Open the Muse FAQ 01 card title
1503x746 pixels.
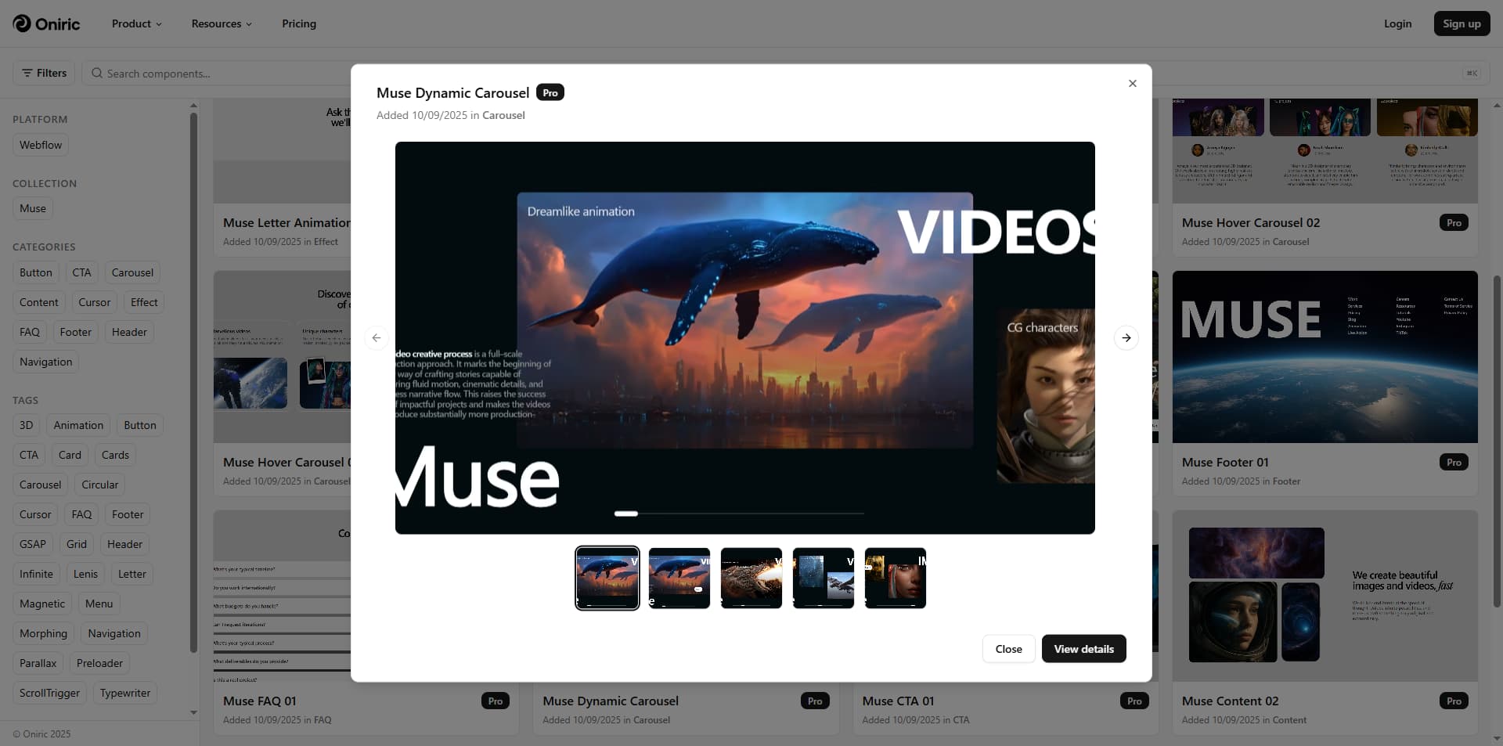259,701
